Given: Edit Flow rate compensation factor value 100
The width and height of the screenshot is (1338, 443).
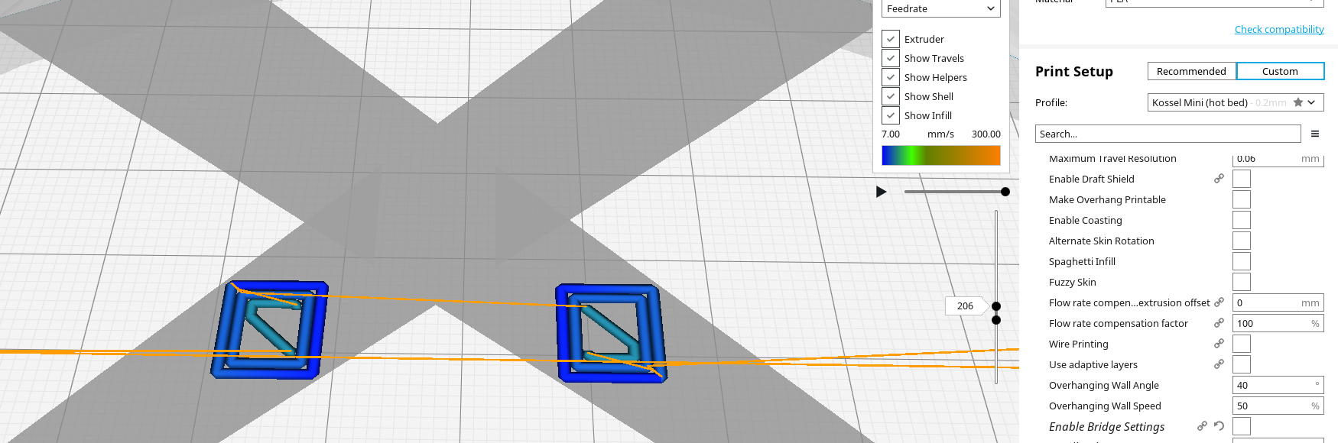Looking at the screenshot, I should click(1278, 323).
